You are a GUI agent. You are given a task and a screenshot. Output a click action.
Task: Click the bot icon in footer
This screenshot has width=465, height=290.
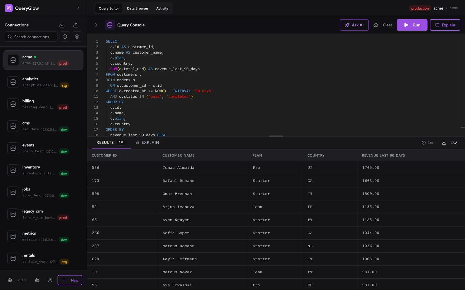click(x=37, y=280)
